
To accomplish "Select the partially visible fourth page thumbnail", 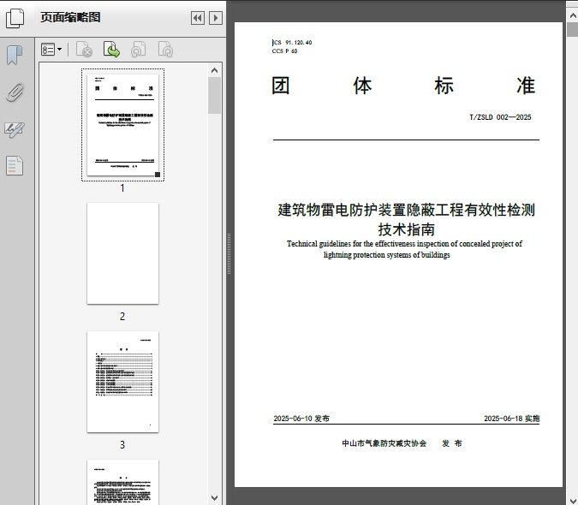I will [x=122, y=482].
